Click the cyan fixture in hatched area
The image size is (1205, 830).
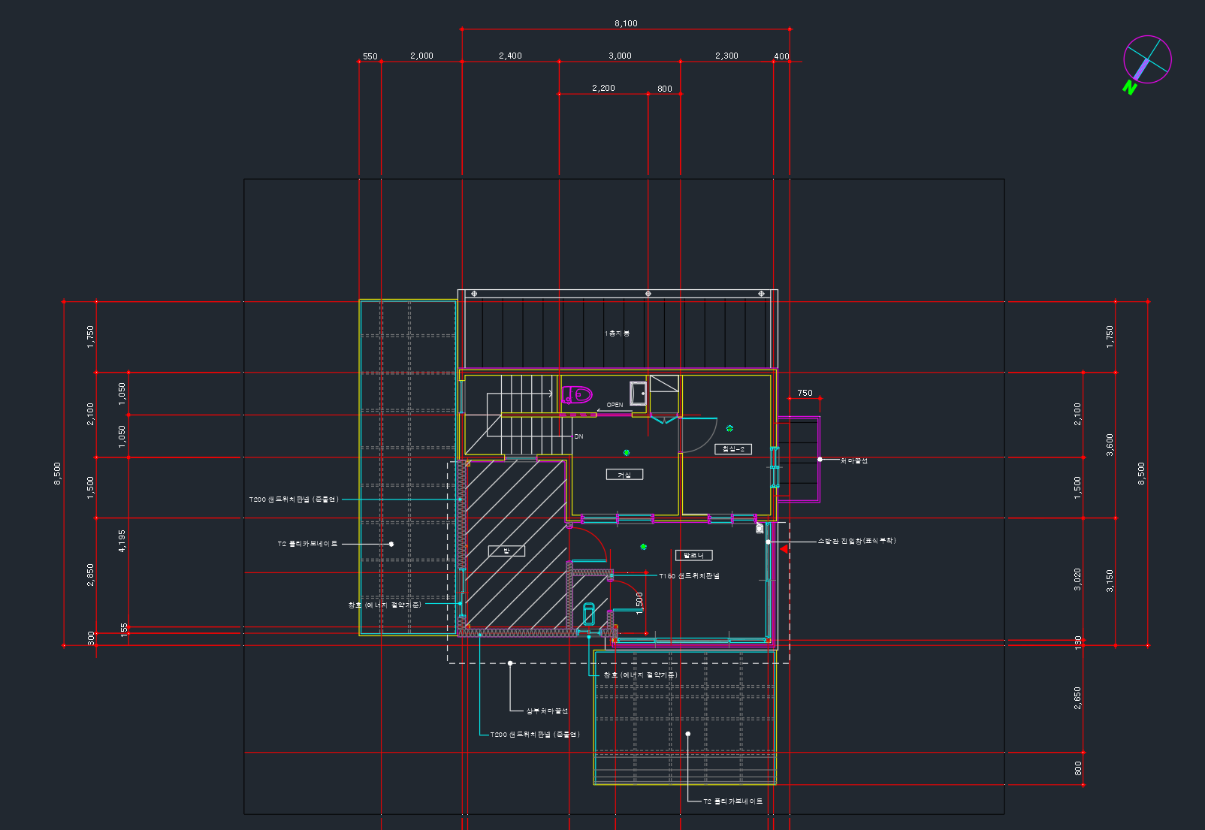click(x=589, y=614)
